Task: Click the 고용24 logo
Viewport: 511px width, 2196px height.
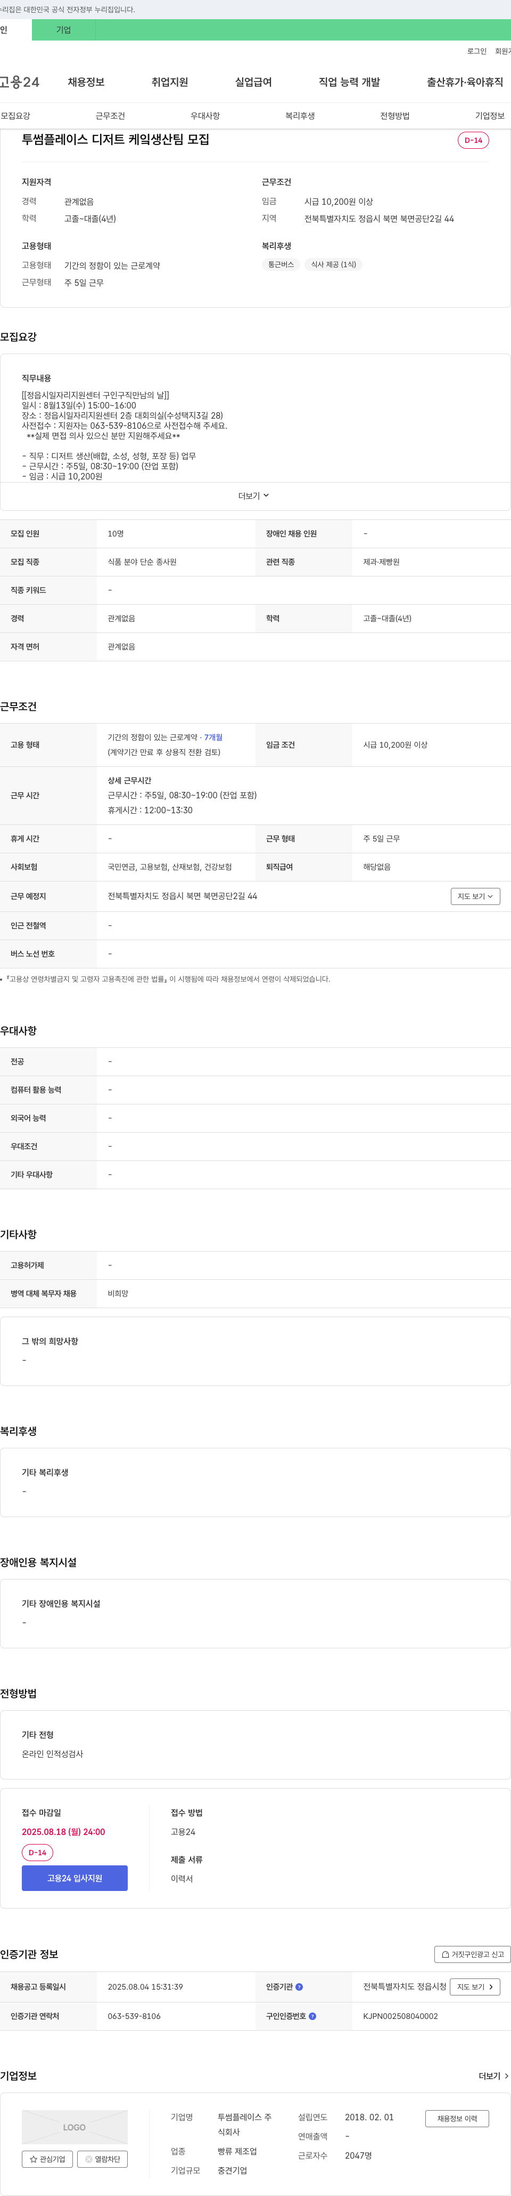Action: tap(19, 82)
